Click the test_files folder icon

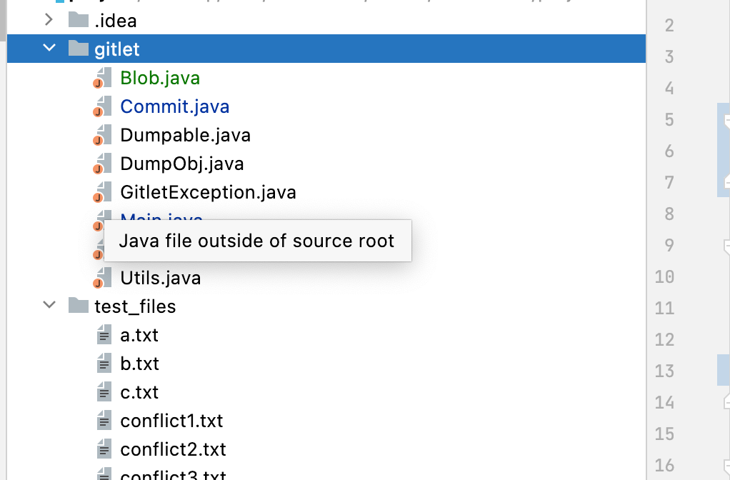coord(78,306)
